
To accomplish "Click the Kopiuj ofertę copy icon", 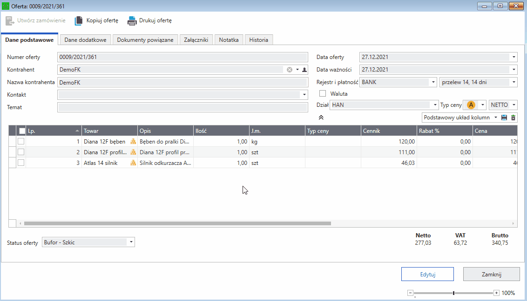I will (79, 21).
